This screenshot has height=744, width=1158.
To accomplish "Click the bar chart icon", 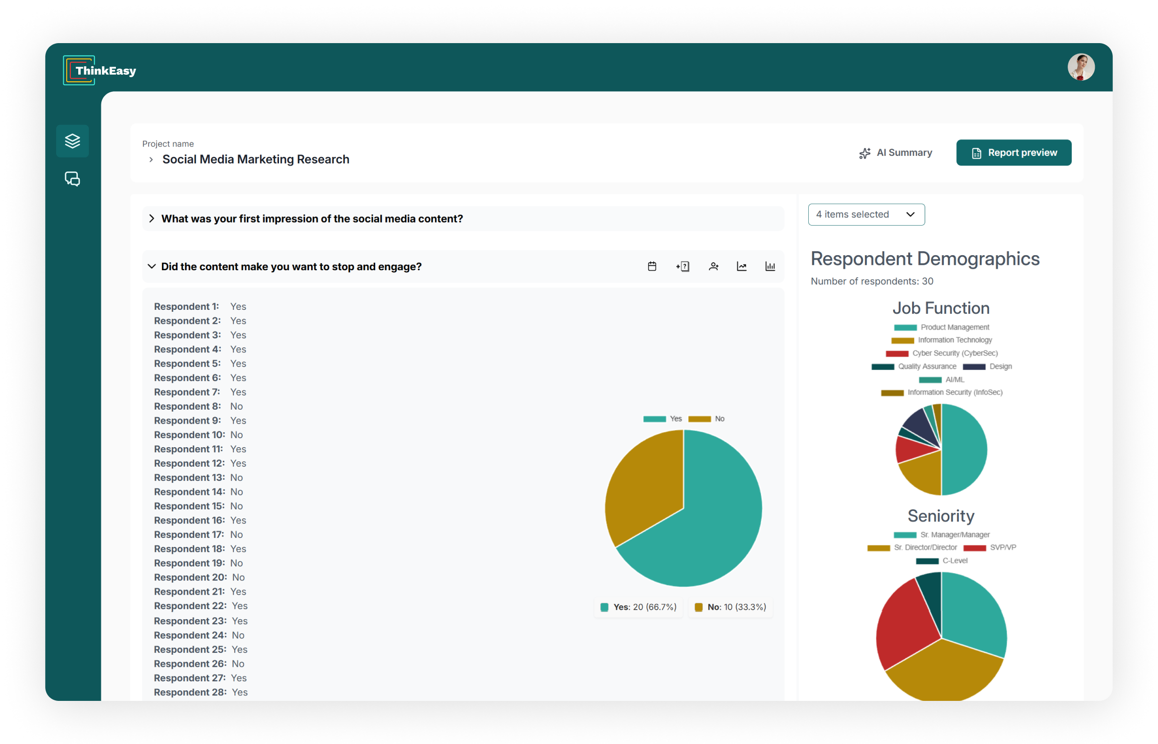I will 770,266.
